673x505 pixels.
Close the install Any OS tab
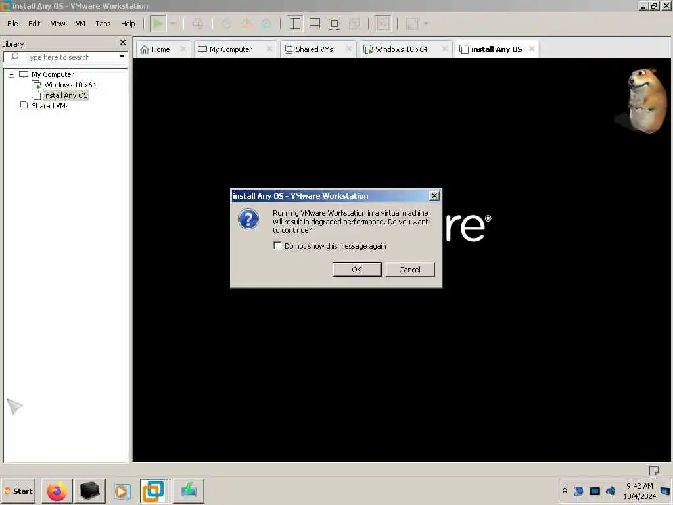point(532,49)
